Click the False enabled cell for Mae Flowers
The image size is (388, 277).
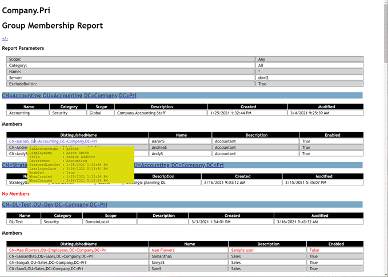335,250
